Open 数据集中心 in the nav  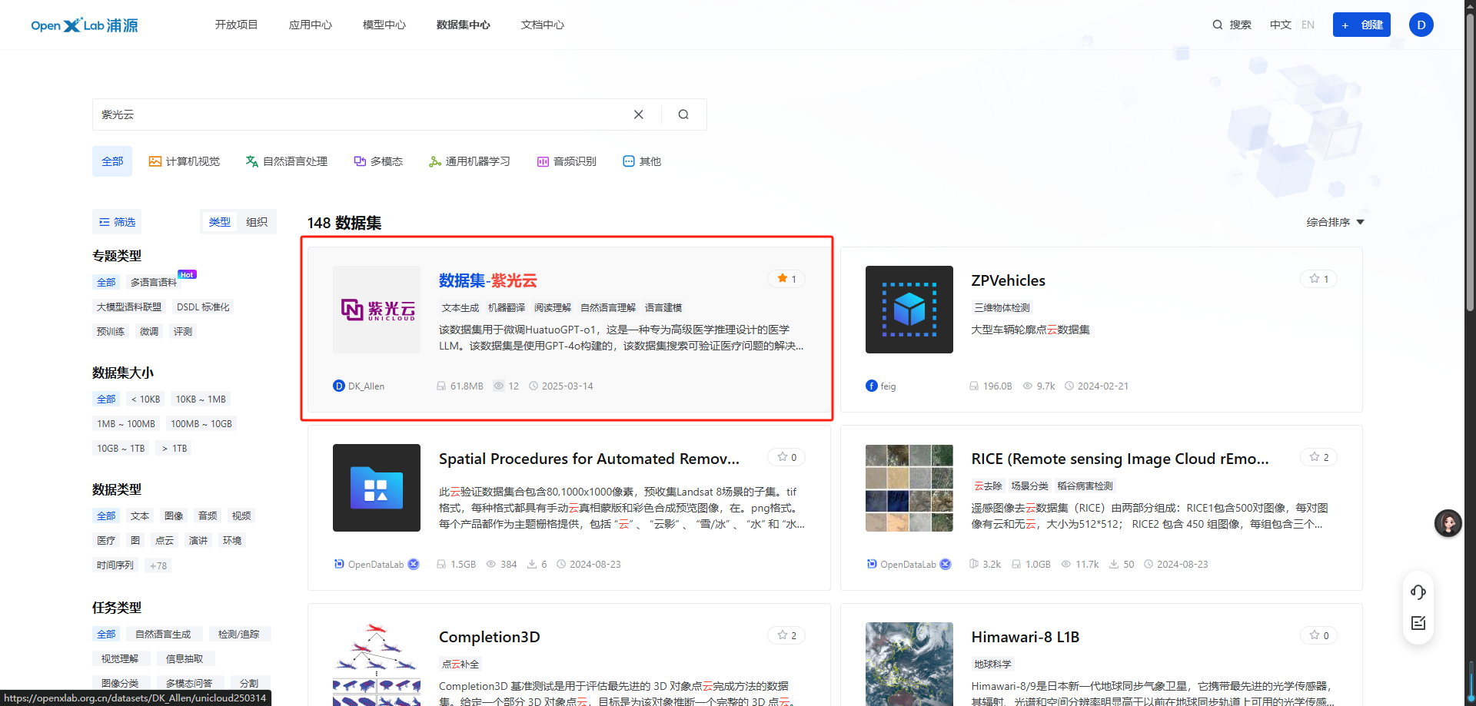tap(464, 25)
